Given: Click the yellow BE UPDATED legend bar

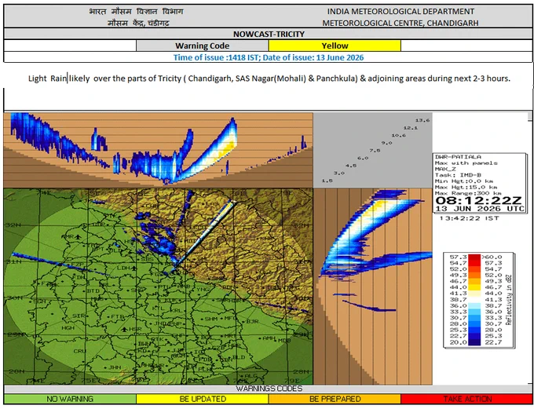Looking at the screenshot, I should tap(203, 399).
